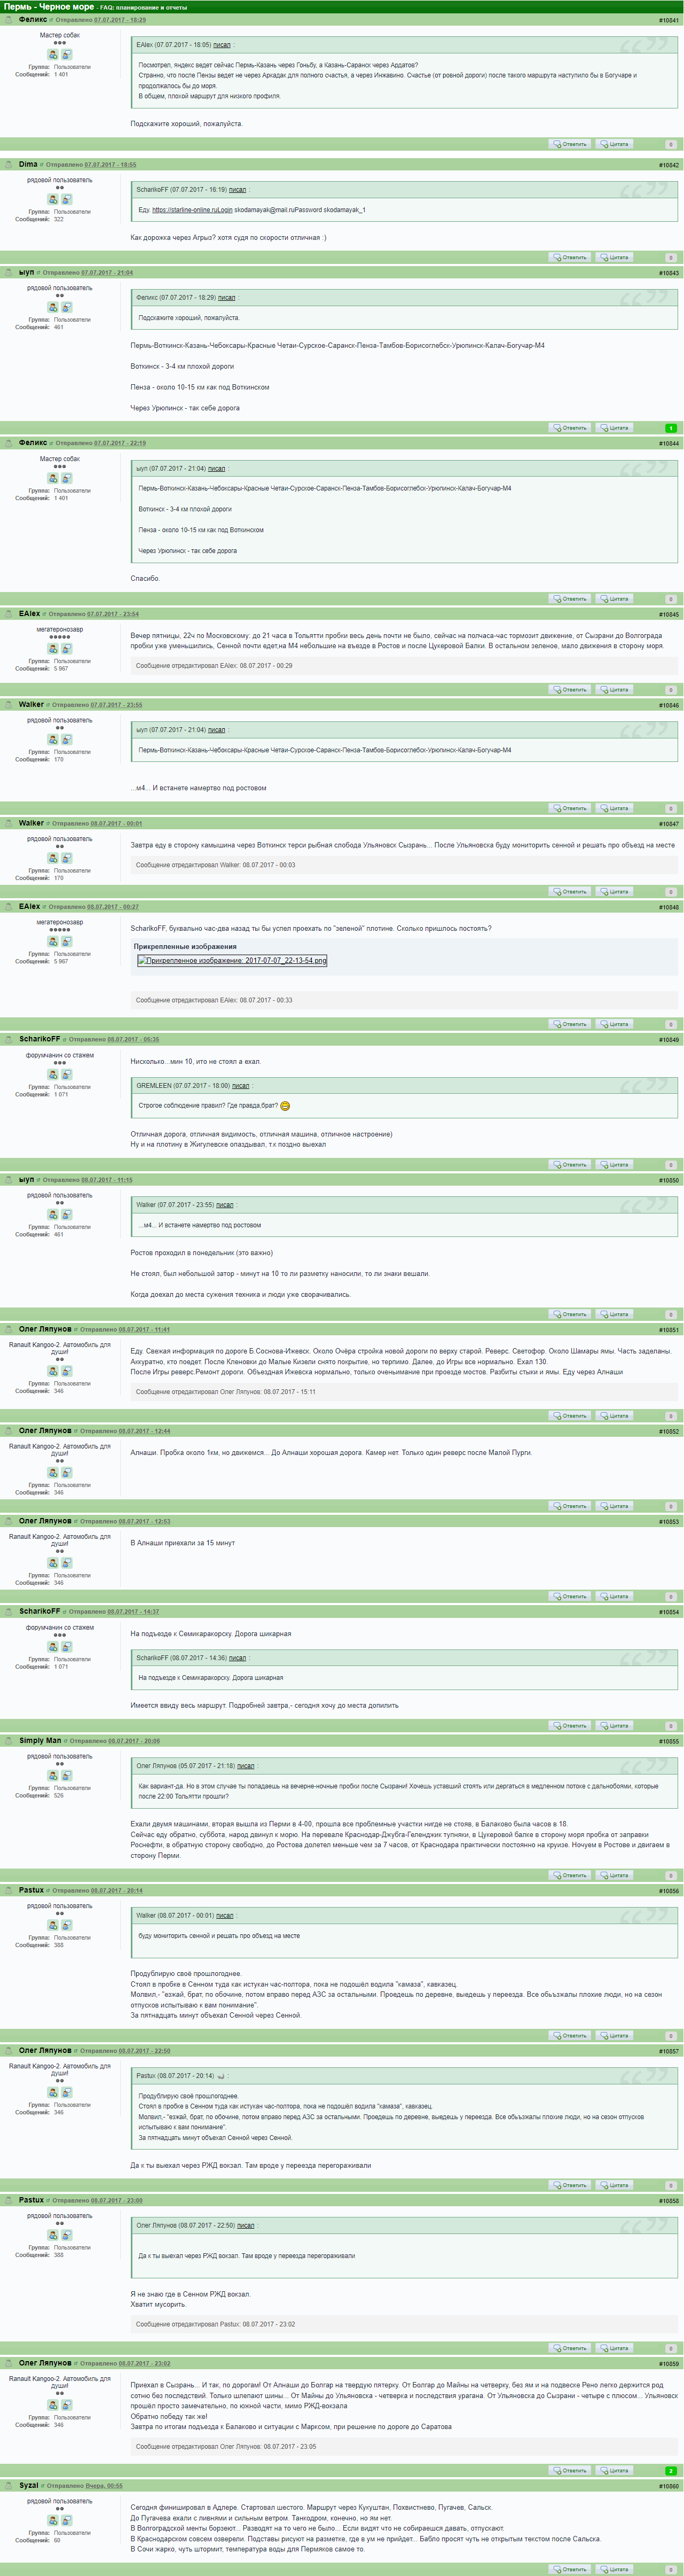Click quote arrow icon next to Pastux quote header
The width and height of the screenshot is (684, 2576).
coord(220,2075)
